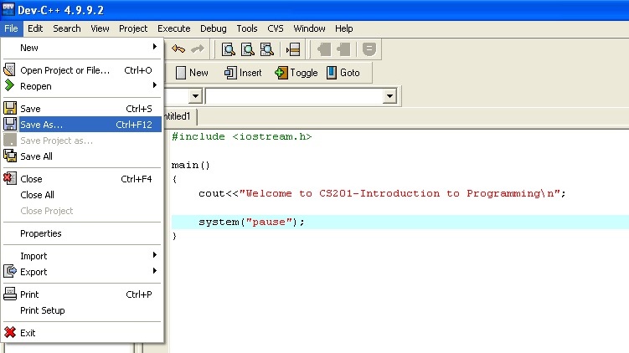
Task: Click the Redo arrow icon in toolbar
Action: pos(198,49)
